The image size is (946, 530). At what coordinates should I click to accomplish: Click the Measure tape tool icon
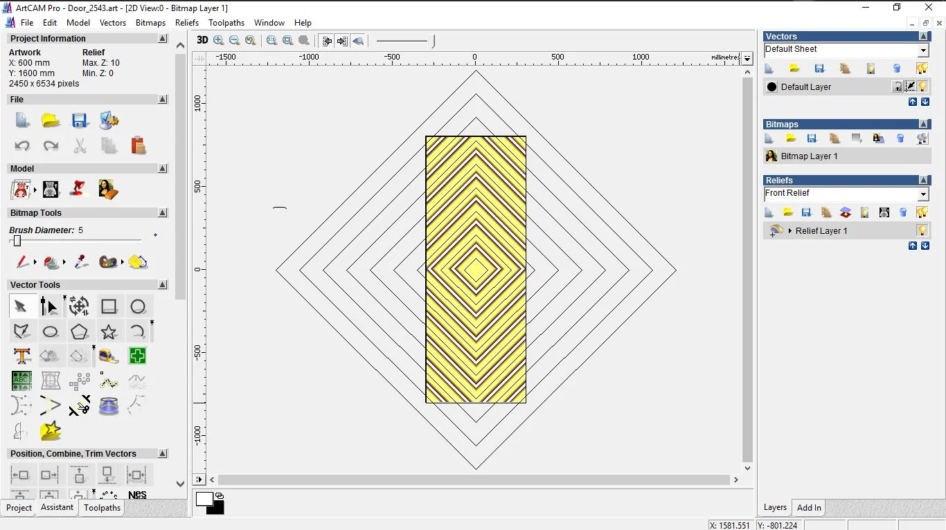click(109, 356)
